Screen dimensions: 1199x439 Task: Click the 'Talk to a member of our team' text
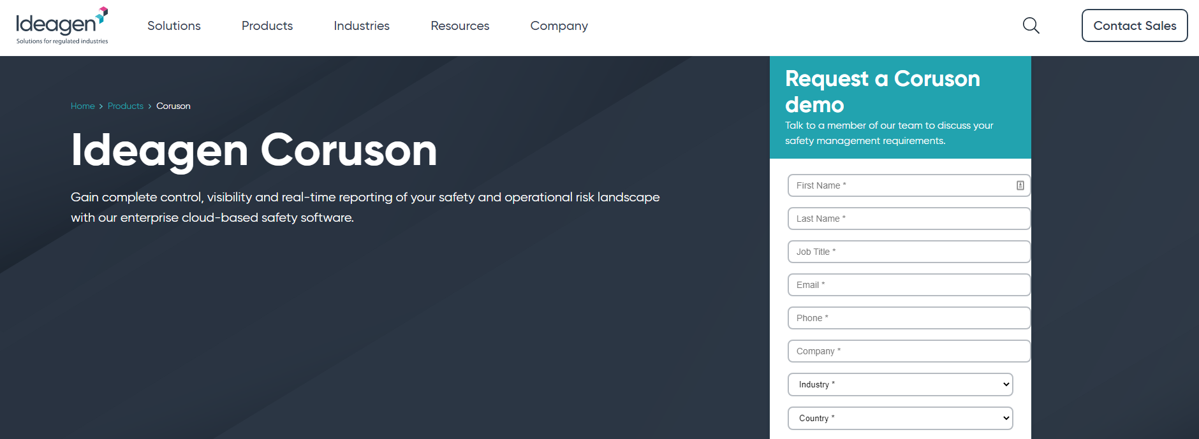click(889, 133)
